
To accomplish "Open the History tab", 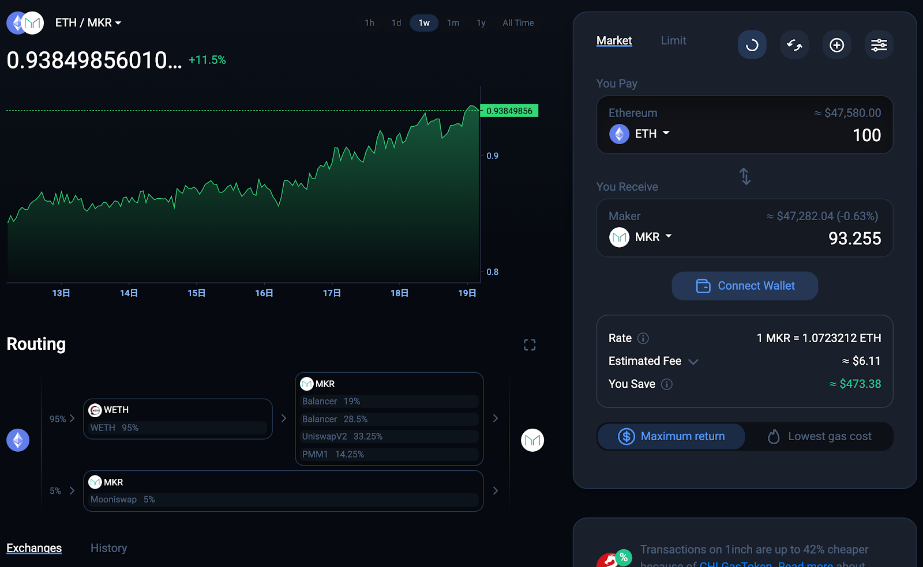I will pyautogui.click(x=108, y=548).
